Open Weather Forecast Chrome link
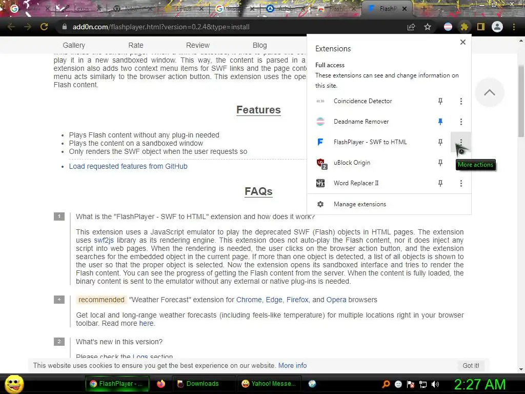 pos(249,300)
